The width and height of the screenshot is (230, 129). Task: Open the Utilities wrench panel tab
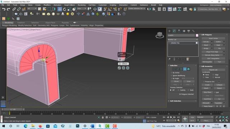[193, 31]
